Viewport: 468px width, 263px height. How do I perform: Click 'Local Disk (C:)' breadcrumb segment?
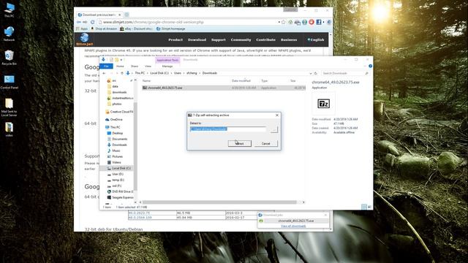coord(159,73)
